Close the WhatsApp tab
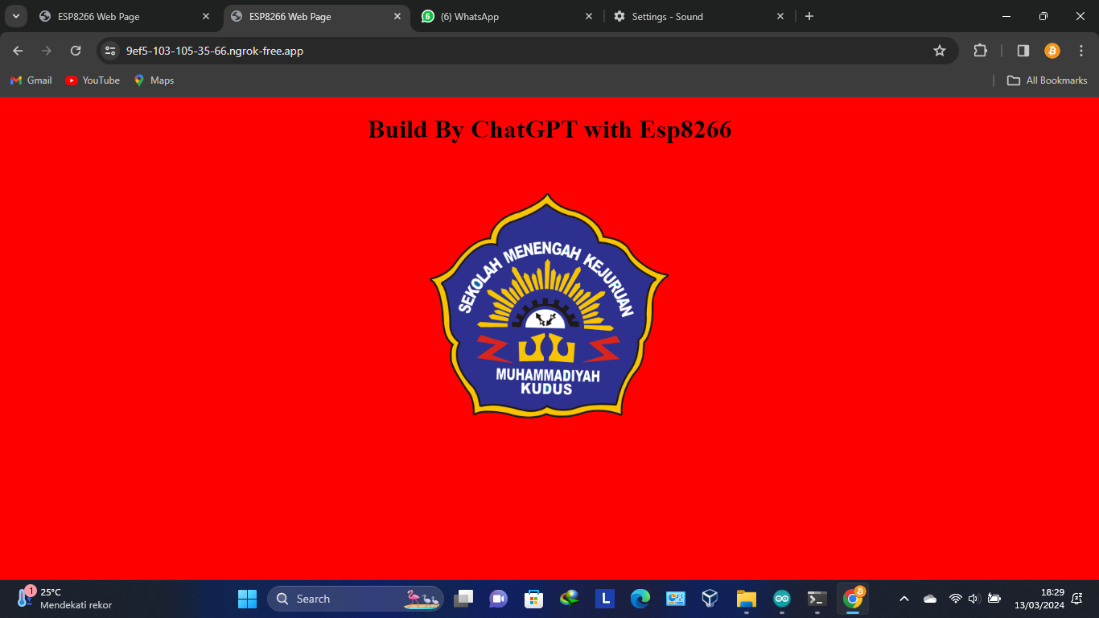The image size is (1099, 618). [589, 16]
